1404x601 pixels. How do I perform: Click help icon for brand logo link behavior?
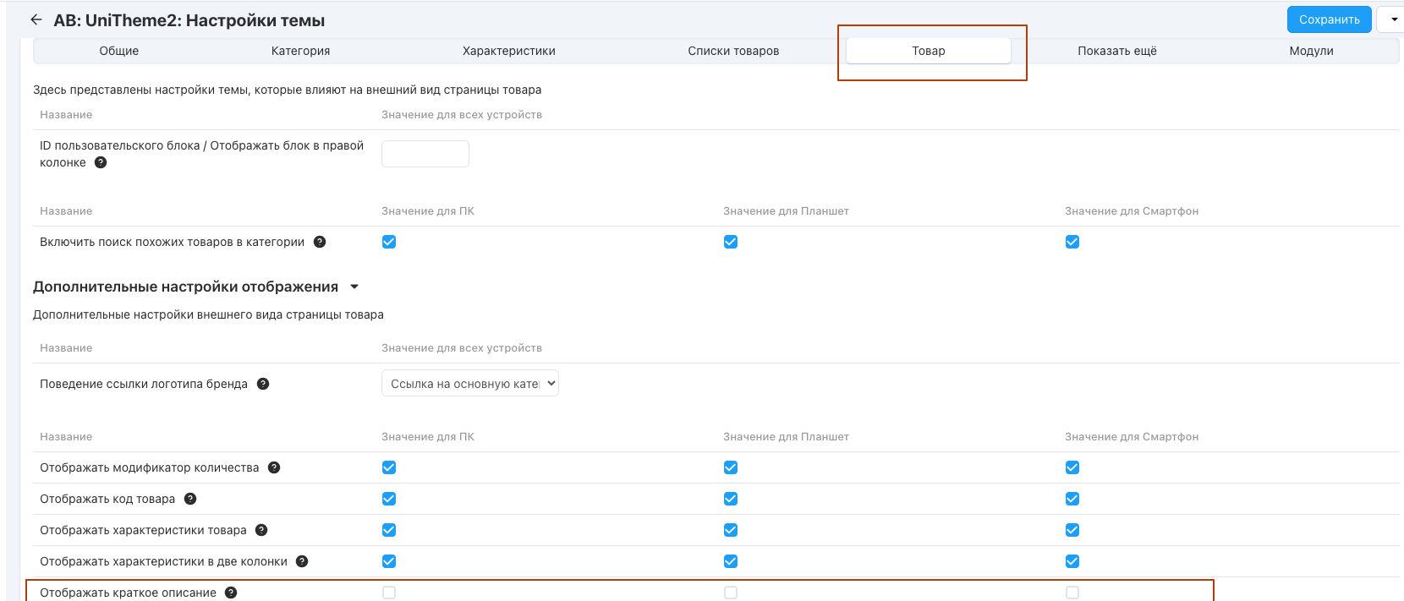[263, 384]
